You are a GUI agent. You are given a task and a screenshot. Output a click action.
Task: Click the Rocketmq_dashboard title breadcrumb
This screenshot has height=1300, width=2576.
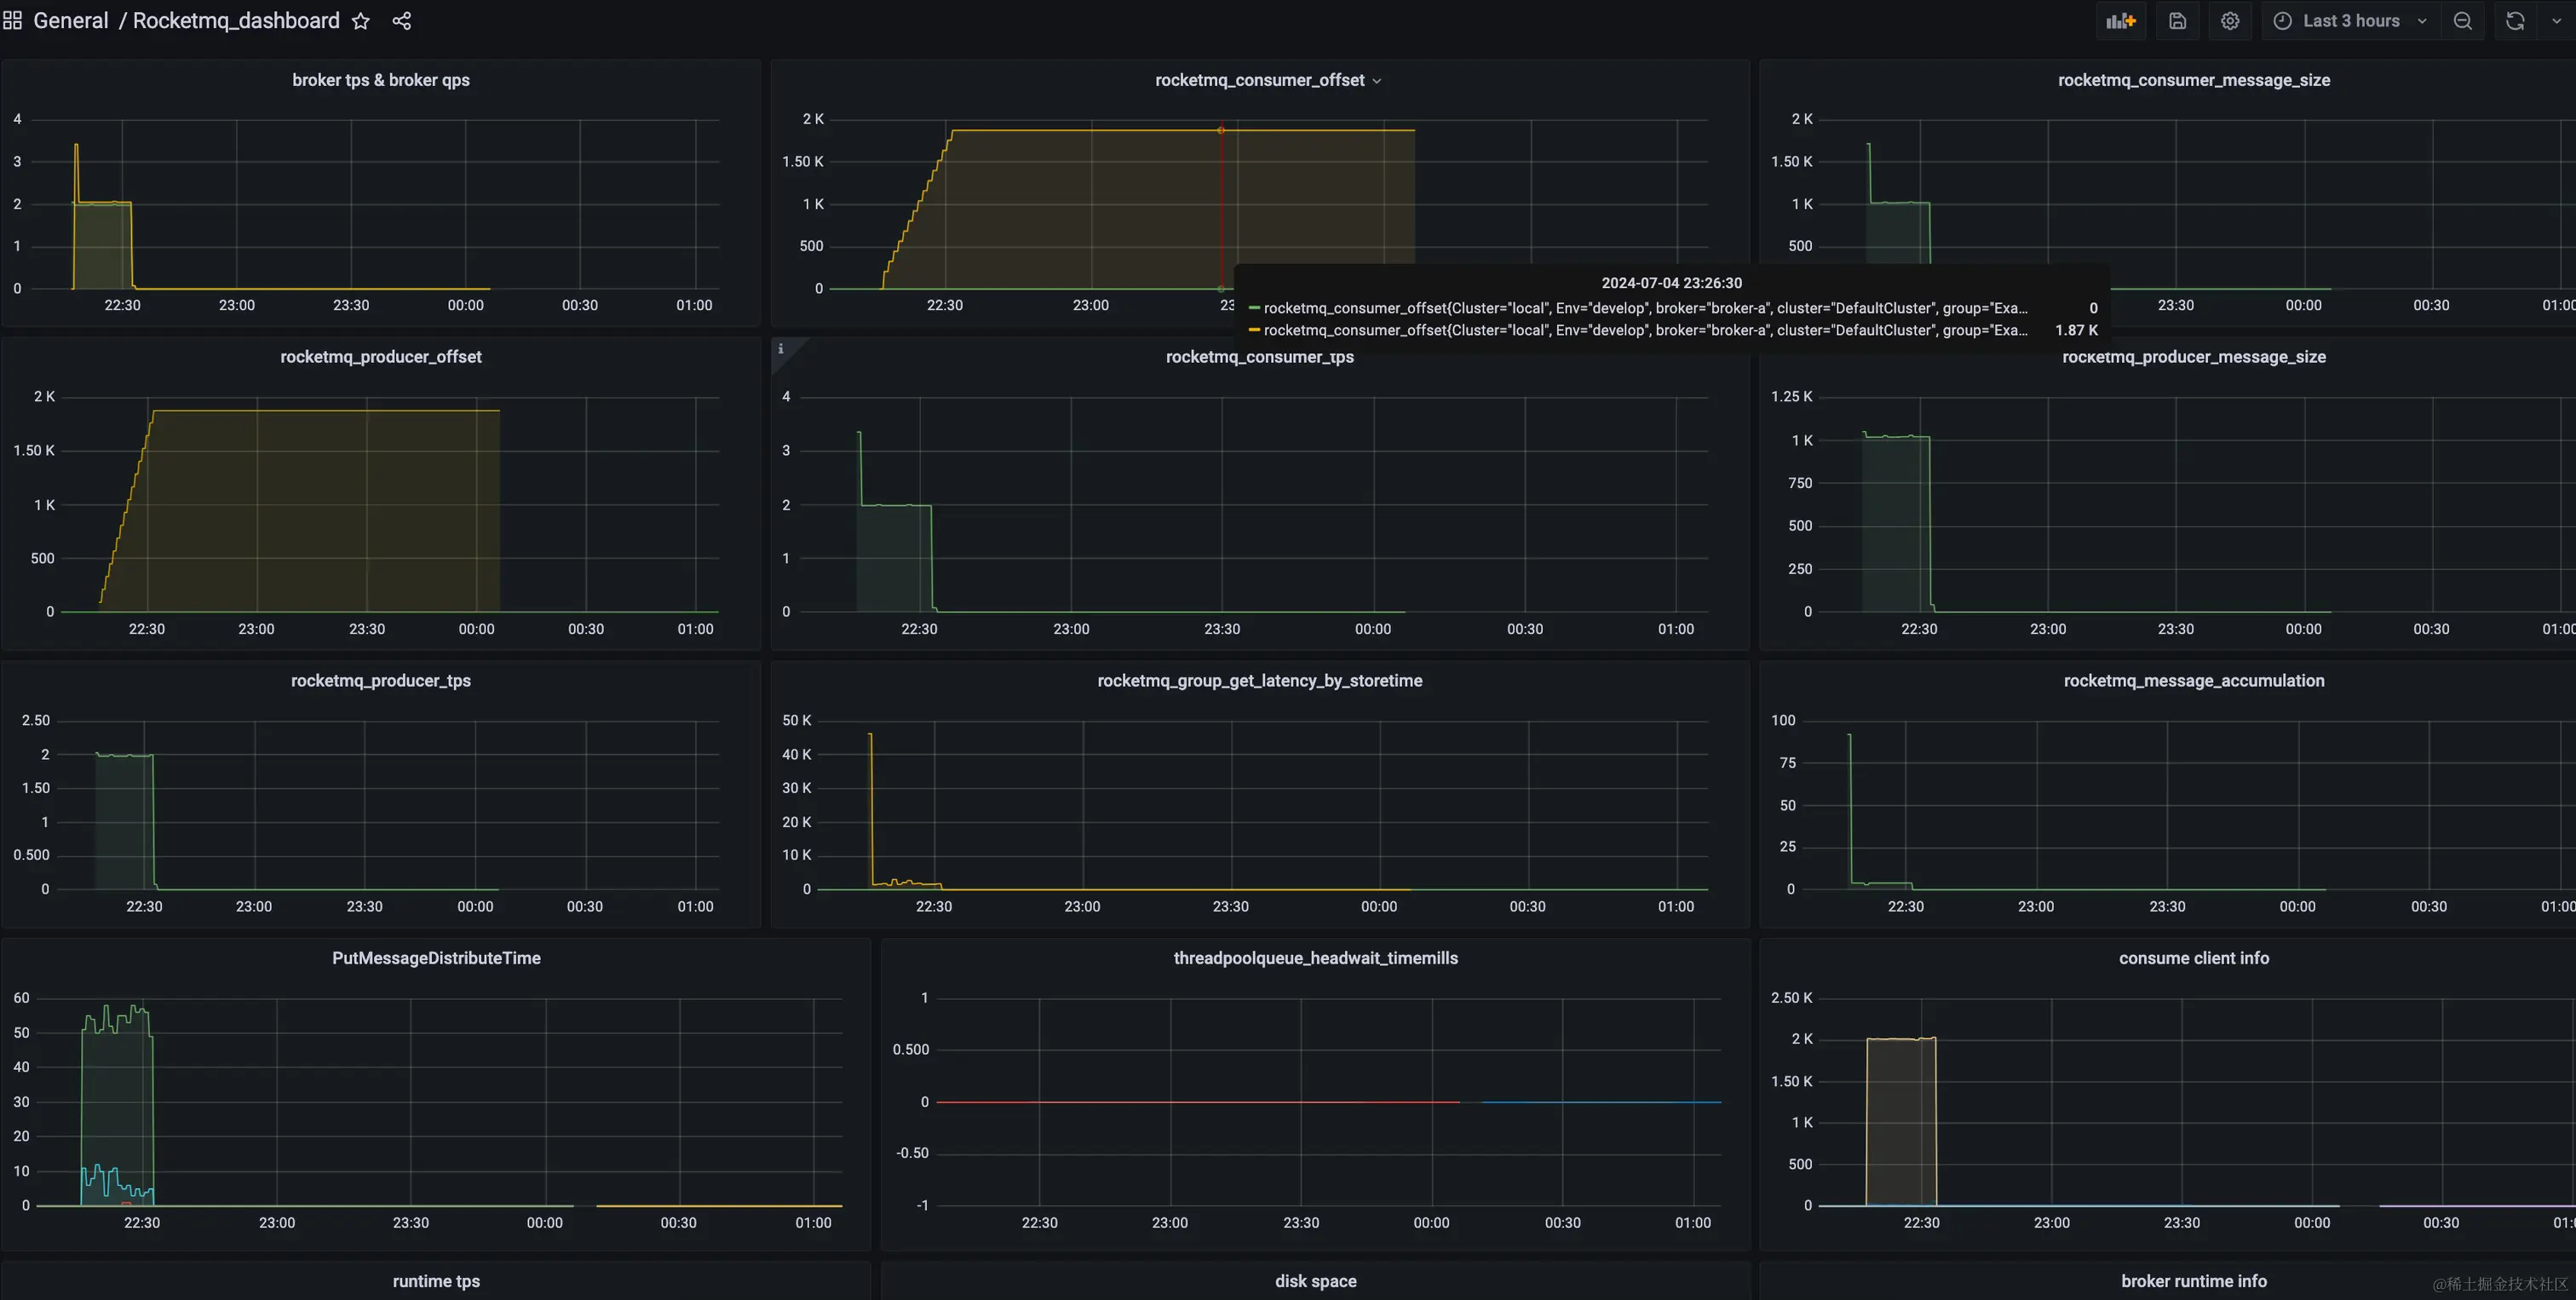point(236,21)
